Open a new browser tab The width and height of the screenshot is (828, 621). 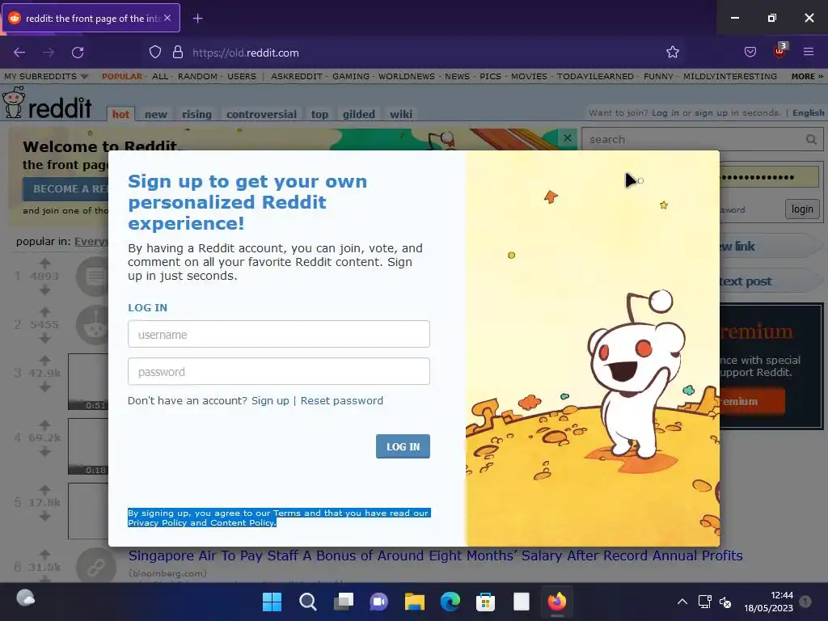click(197, 19)
